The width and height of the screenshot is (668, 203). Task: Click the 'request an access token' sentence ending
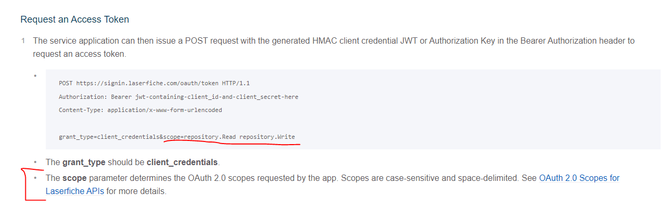pos(78,54)
